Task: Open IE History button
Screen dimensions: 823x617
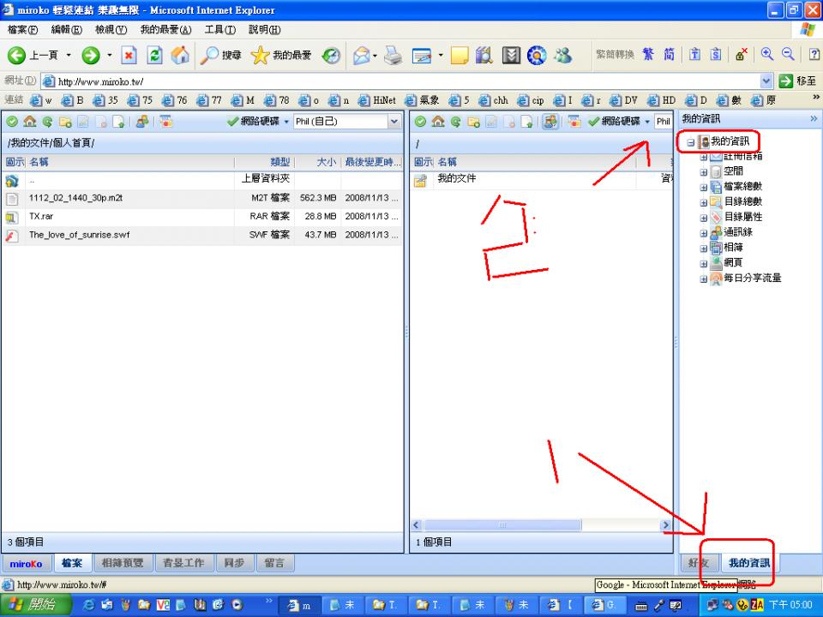Action: click(x=331, y=55)
